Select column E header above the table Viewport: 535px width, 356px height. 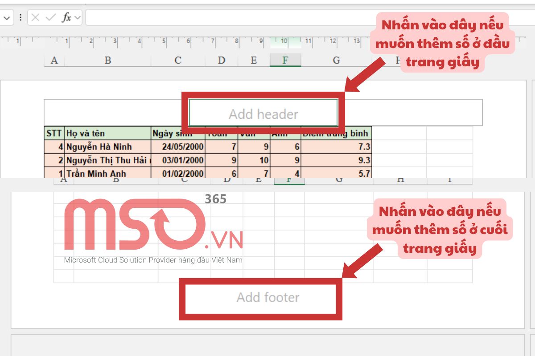254,60
